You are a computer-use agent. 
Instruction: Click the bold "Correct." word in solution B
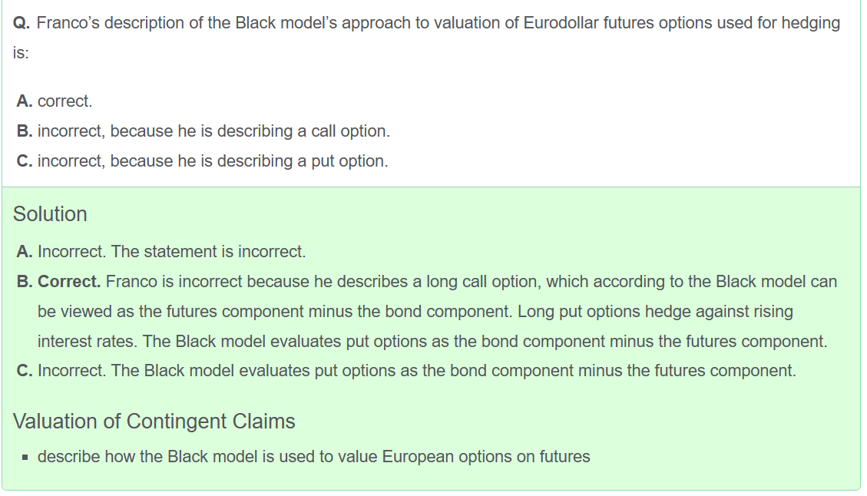tap(69, 282)
